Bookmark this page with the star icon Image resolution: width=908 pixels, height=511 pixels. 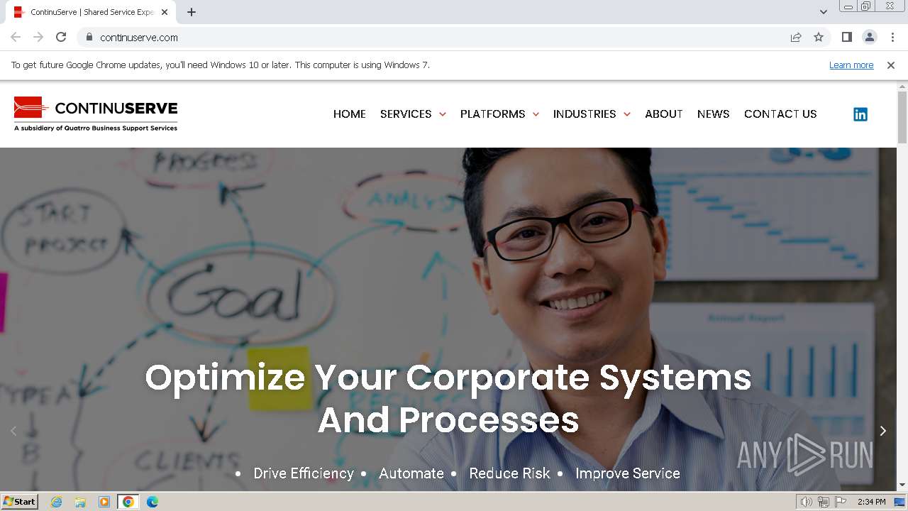point(819,37)
